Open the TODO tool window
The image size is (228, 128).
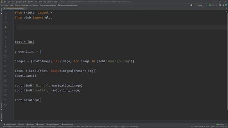[21, 124]
